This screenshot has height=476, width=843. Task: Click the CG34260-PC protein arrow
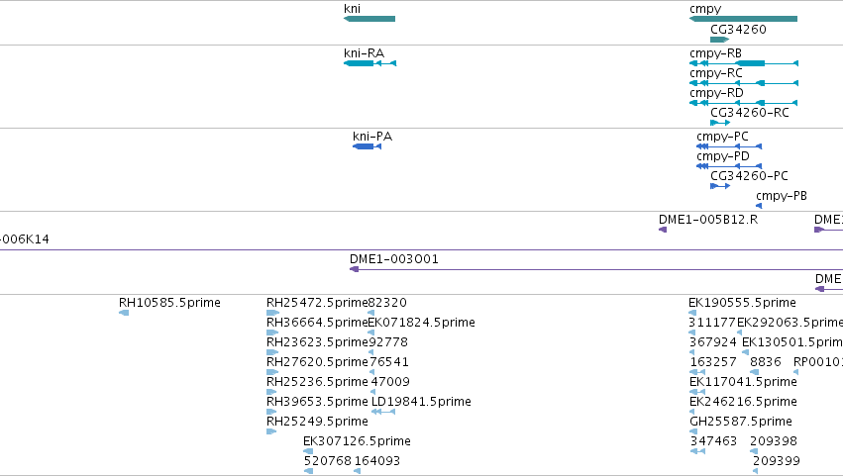(x=720, y=186)
